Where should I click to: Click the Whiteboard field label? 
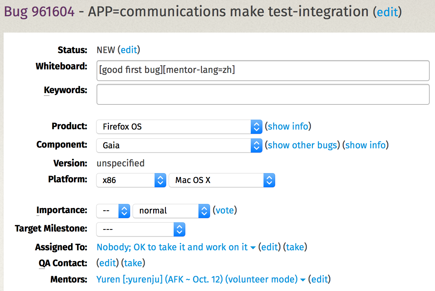click(x=61, y=66)
